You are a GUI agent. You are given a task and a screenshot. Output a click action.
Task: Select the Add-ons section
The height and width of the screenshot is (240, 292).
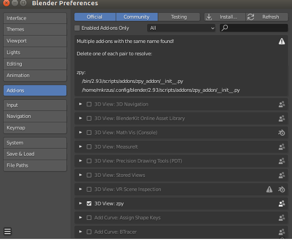pyautogui.click(x=35, y=90)
